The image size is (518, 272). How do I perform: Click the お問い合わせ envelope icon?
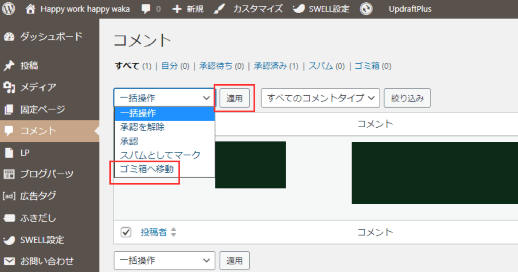click(x=9, y=261)
